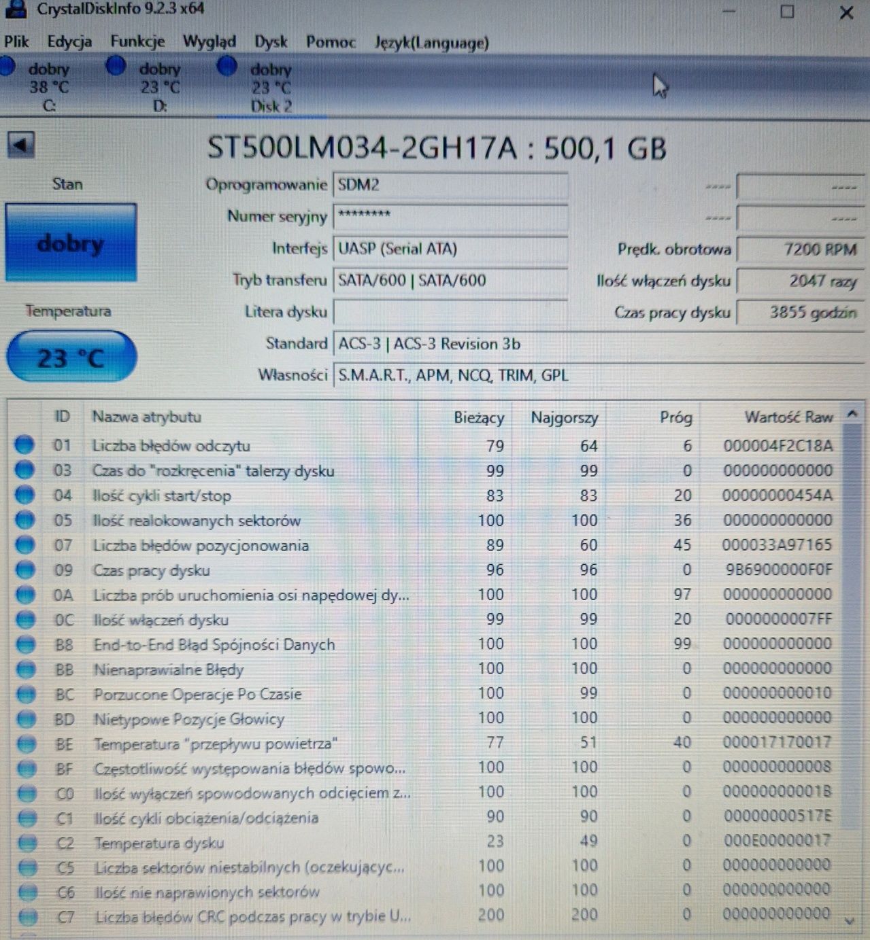Image resolution: width=870 pixels, height=940 pixels.
Task: Open the Język(Language) menu
Action: point(431,43)
